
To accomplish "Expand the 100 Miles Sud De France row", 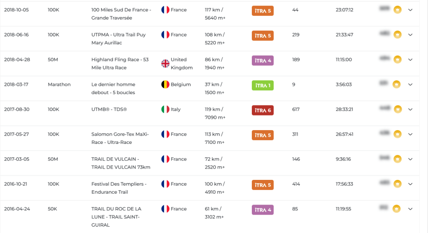I will (410, 10).
